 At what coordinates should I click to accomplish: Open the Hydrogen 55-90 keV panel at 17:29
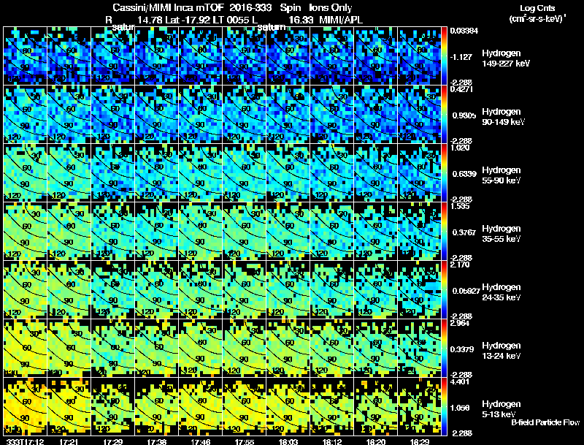coord(113,172)
